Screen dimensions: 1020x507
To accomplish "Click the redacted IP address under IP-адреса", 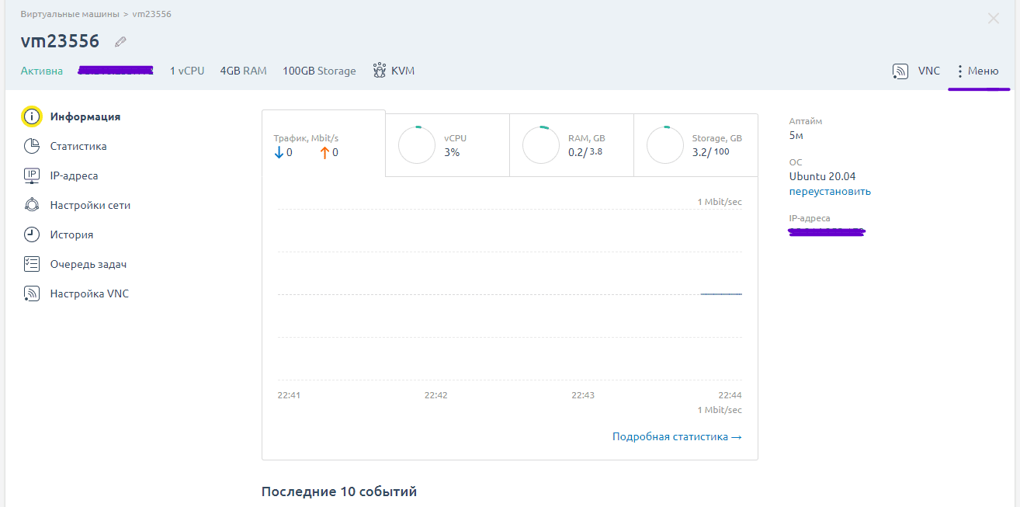I will click(827, 231).
